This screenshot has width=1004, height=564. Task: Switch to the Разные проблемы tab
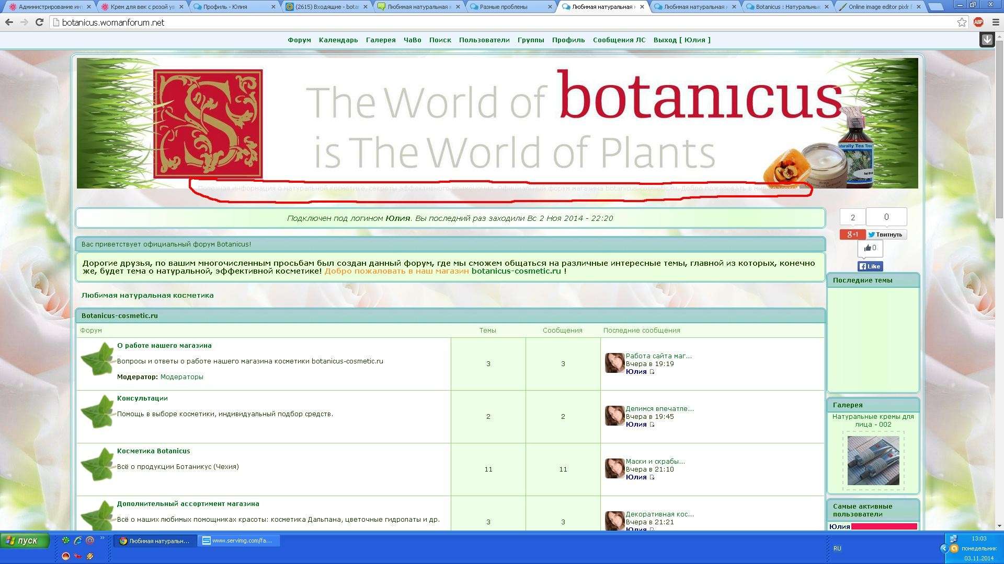pos(511,7)
